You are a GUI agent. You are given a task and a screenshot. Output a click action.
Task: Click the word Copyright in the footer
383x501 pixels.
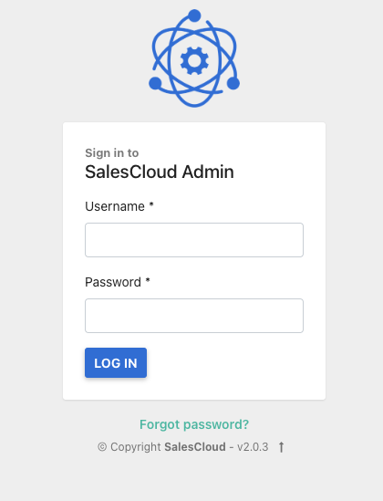tap(135, 447)
